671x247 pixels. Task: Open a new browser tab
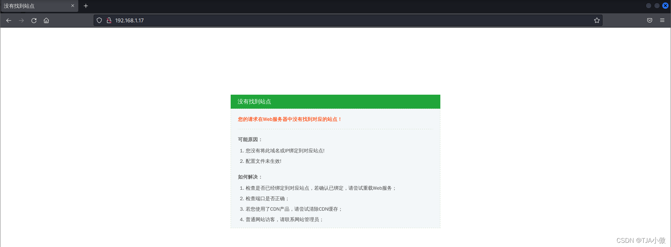(86, 6)
